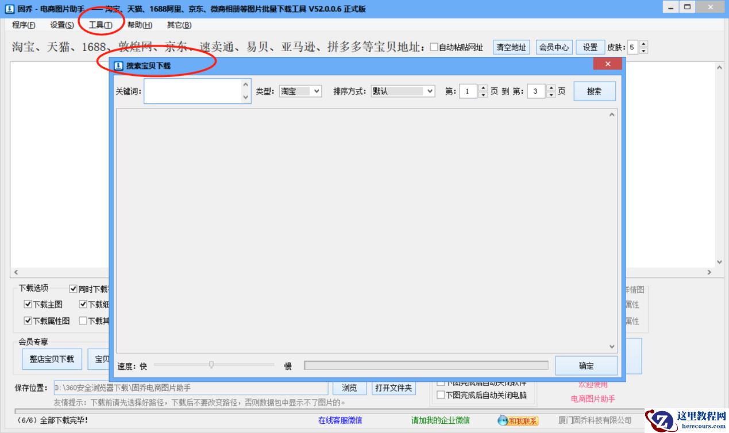This screenshot has width=729, height=433.
Task: Click the 确定 button
Action: point(586,366)
